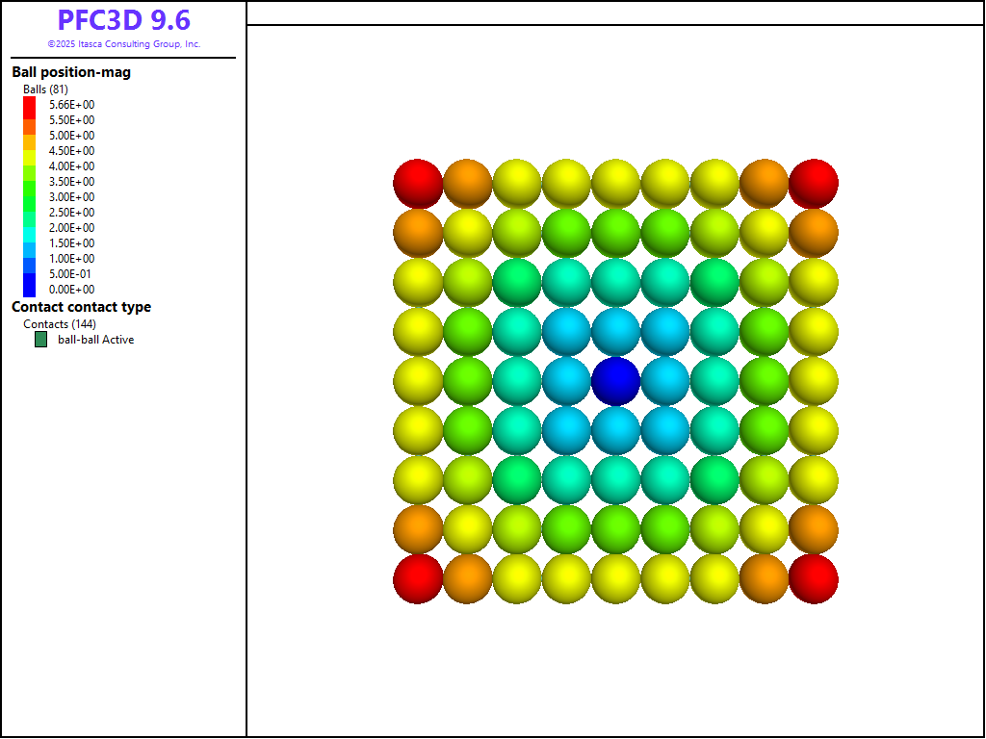The image size is (986, 739).
Task: Click the green ball-ball Active swatch
Action: (40, 340)
